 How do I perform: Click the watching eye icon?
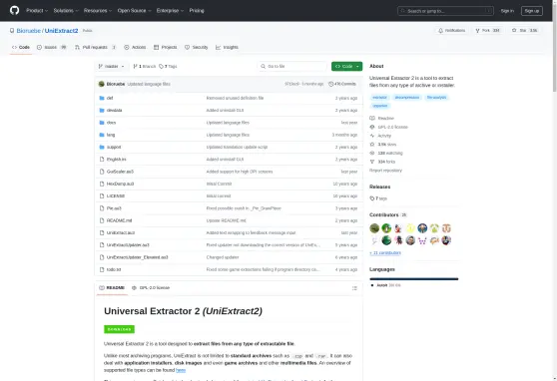coord(372,153)
